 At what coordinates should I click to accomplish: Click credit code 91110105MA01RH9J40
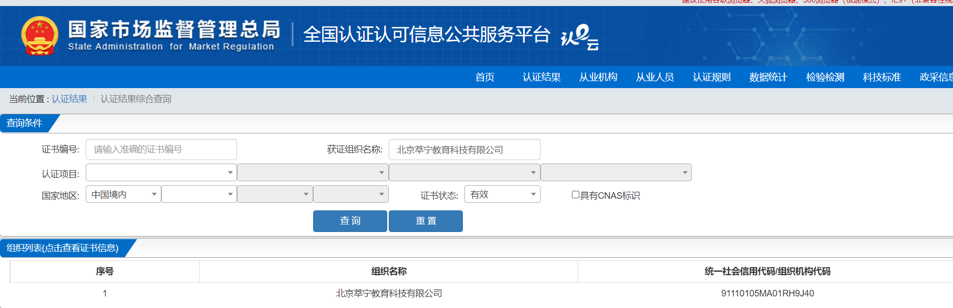tap(767, 293)
